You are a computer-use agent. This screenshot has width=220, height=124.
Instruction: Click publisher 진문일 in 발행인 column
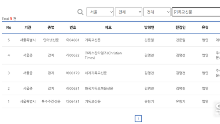point(149,40)
